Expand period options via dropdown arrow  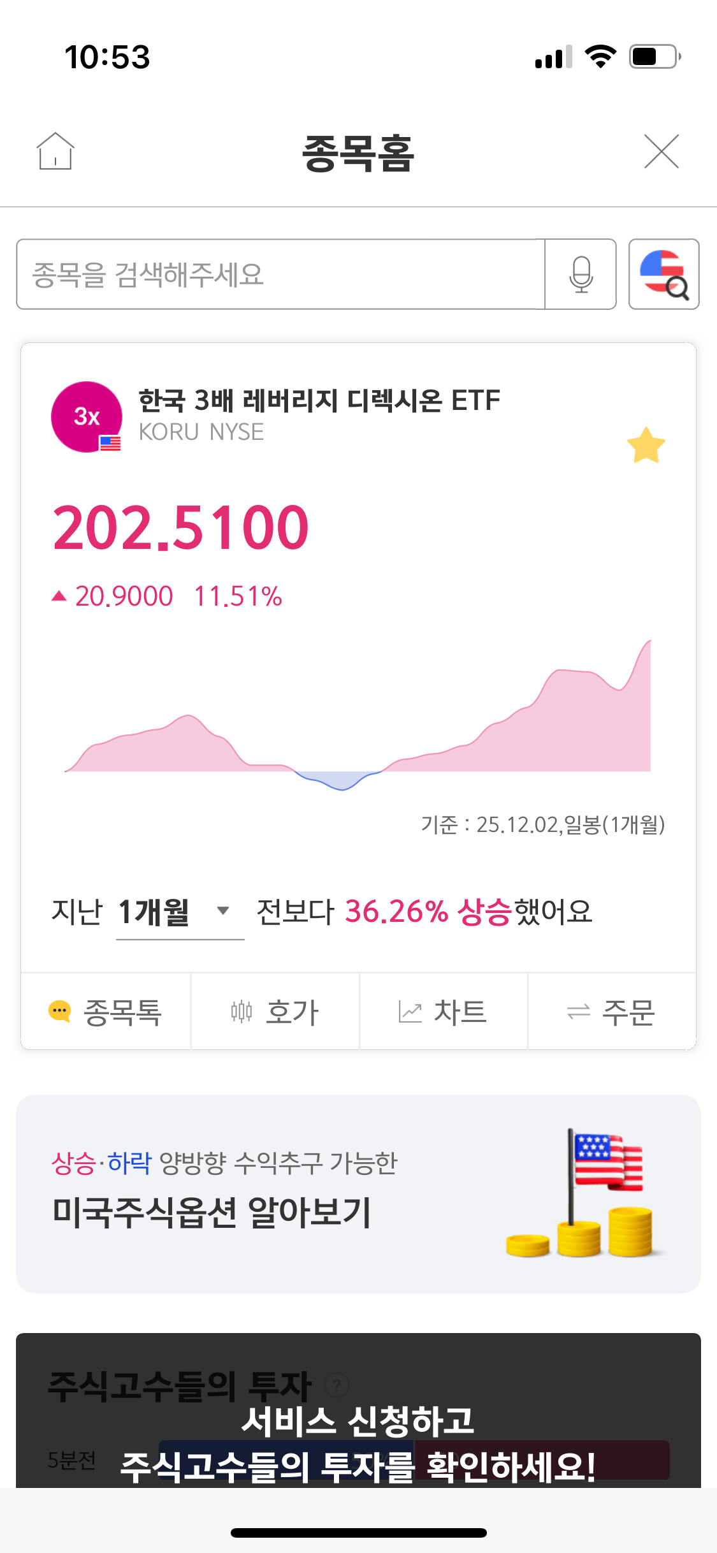[223, 910]
